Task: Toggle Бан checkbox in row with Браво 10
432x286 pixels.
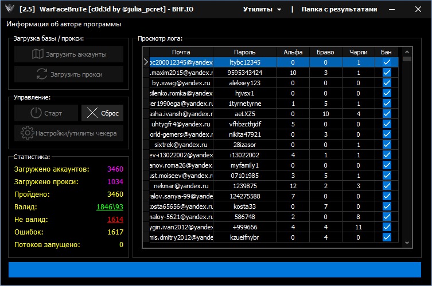Action: (x=387, y=114)
